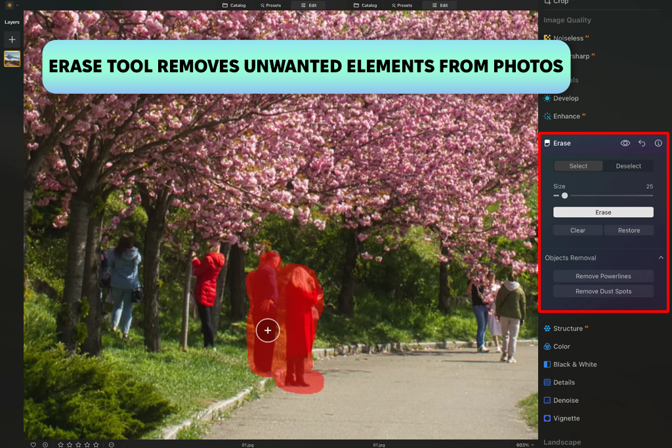Collapse the Erase tool header
This screenshot has width=672, height=448.
[x=562, y=143]
